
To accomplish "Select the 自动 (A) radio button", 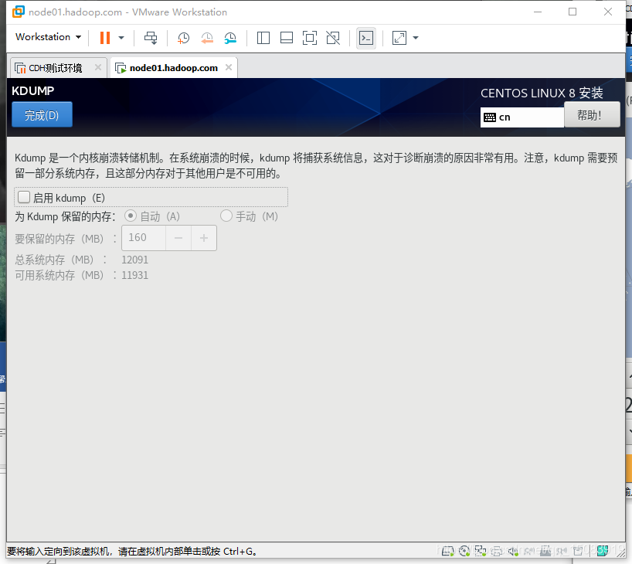I will [131, 216].
